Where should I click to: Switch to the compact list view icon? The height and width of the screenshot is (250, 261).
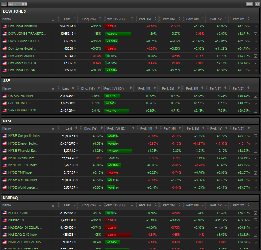[x=4, y=4]
